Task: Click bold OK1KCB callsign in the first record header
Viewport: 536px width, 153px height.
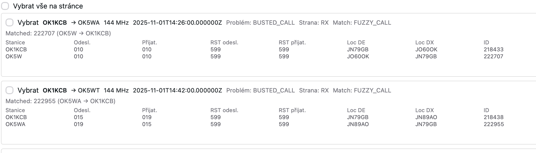Action: coord(55,23)
